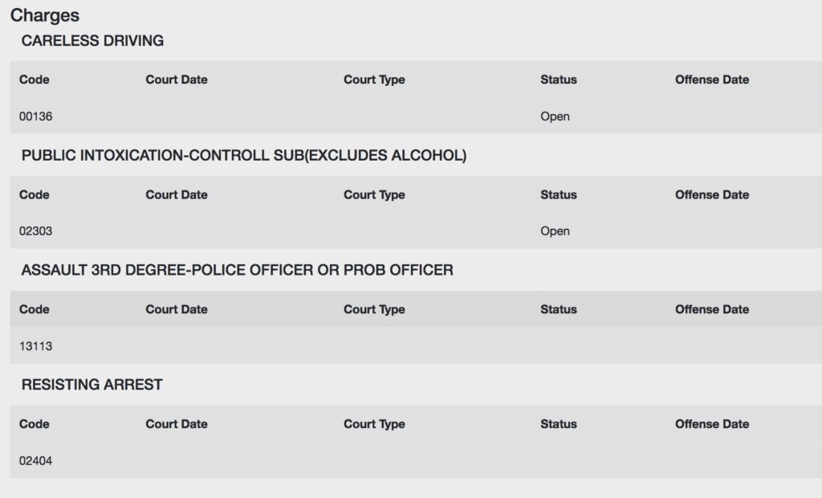Click Court Date header in Resisting Arrest table
This screenshot has height=498, width=822.
177,424
